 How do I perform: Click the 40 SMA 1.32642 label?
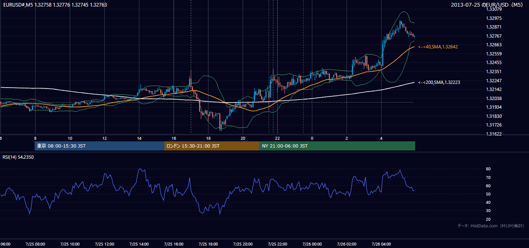[x=438, y=47]
